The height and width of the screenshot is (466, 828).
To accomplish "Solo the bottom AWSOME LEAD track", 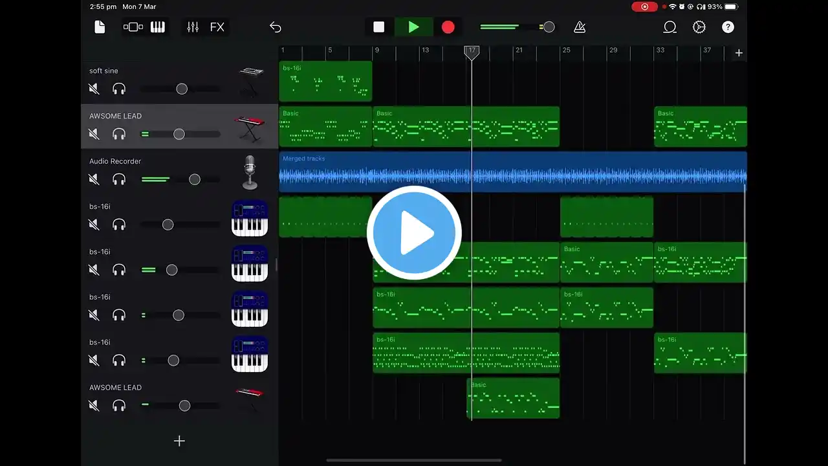I will pos(119,406).
